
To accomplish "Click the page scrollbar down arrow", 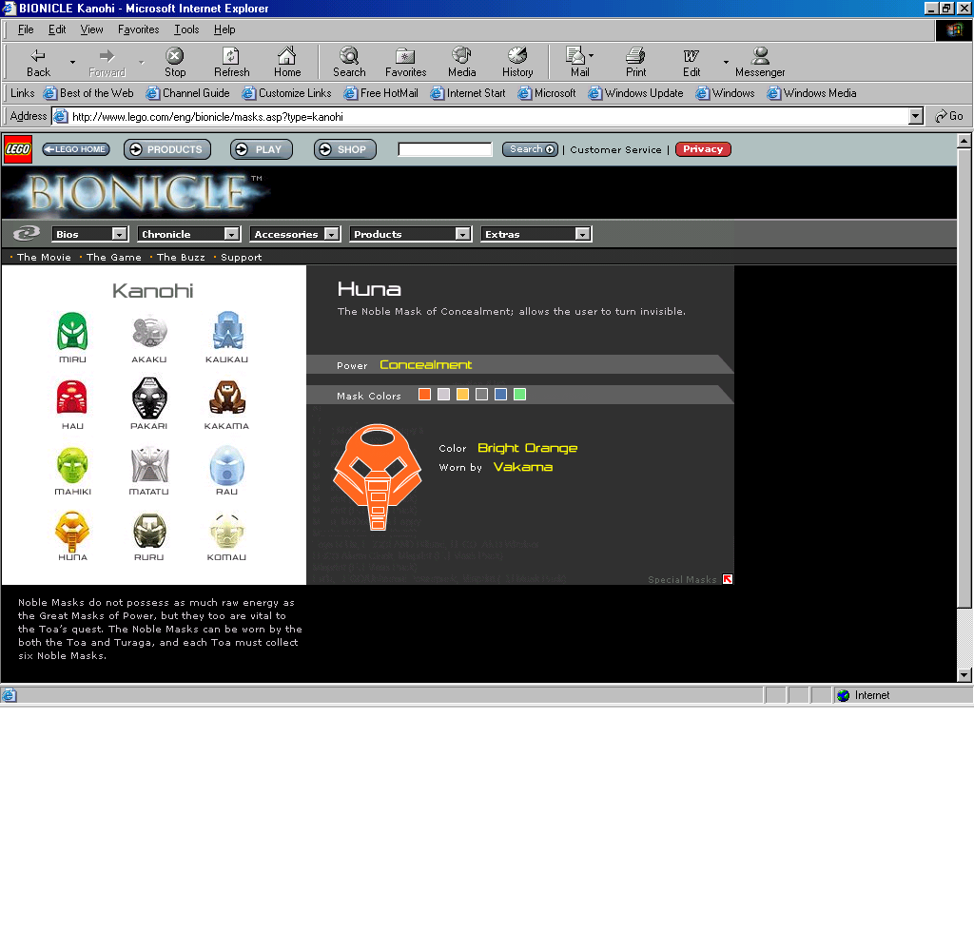I will 964,674.
